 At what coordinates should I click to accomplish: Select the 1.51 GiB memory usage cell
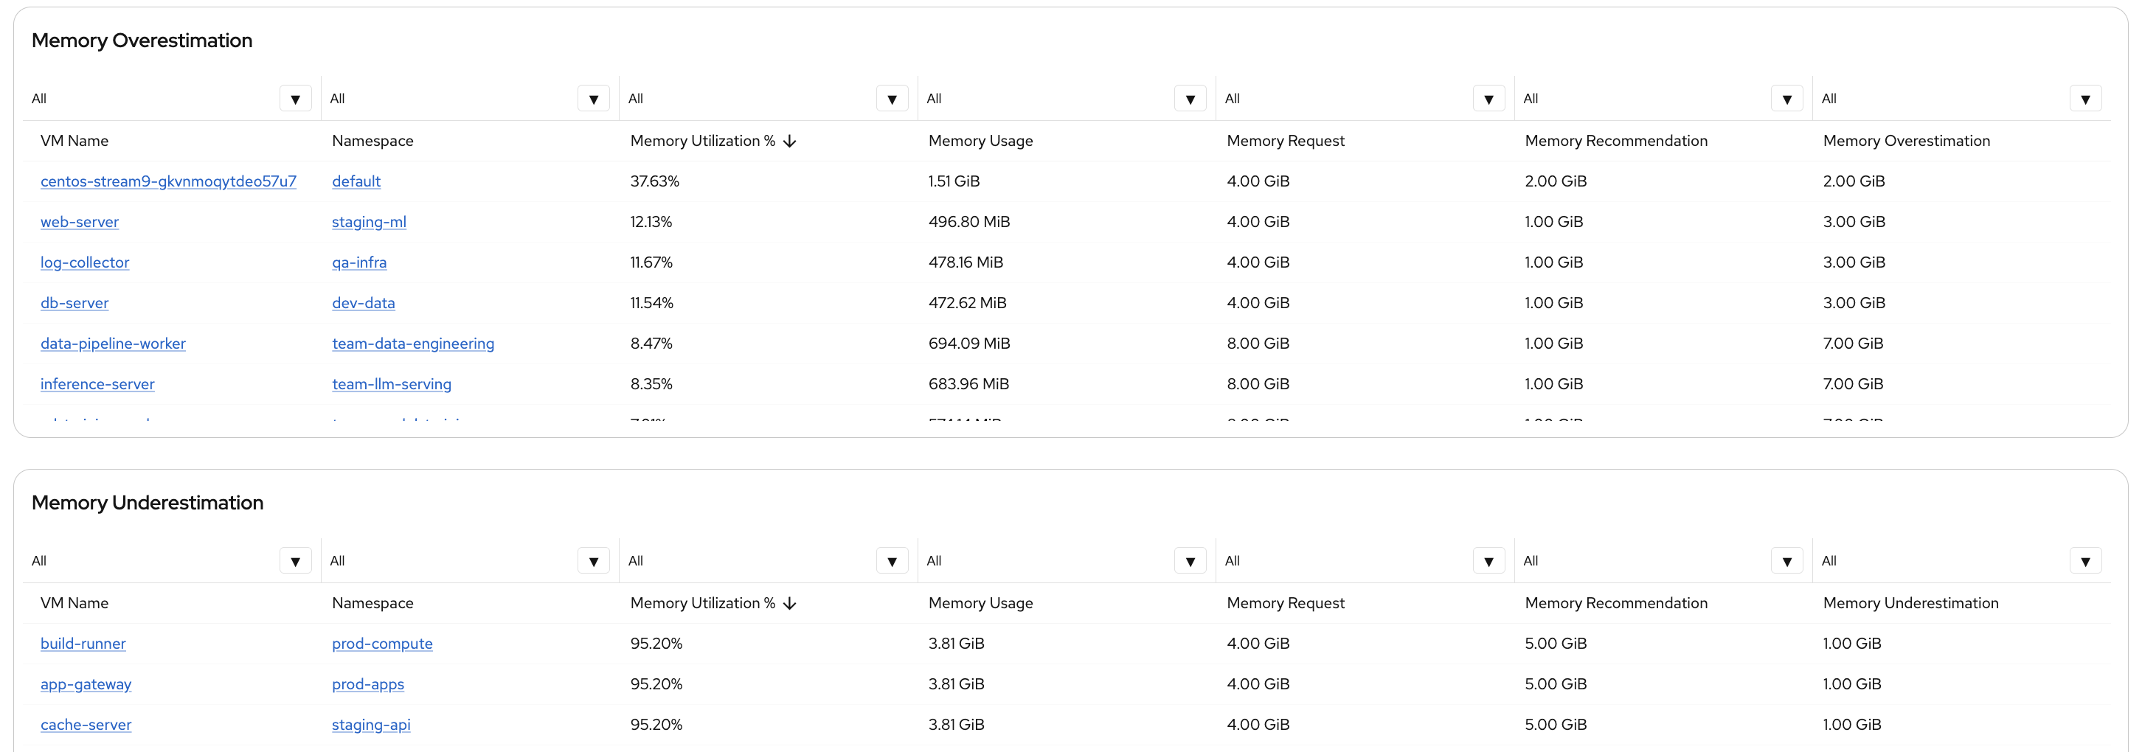[954, 181]
